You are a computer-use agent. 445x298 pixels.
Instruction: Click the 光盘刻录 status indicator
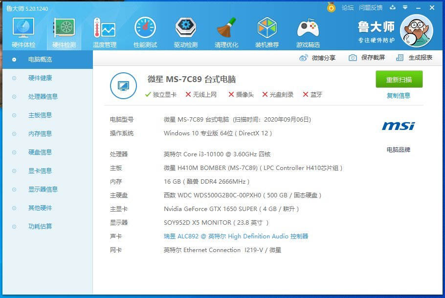tap(278, 94)
